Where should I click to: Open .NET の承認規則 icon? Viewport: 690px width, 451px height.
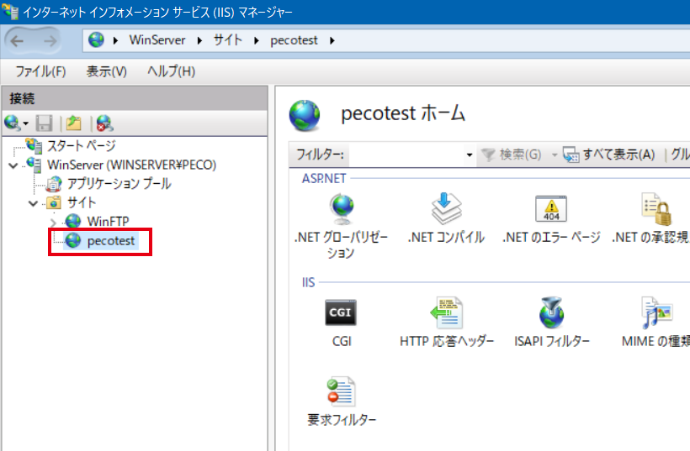(656, 210)
